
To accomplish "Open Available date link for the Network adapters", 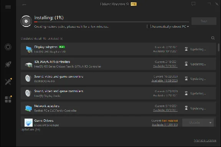I will click(x=165, y=110).
